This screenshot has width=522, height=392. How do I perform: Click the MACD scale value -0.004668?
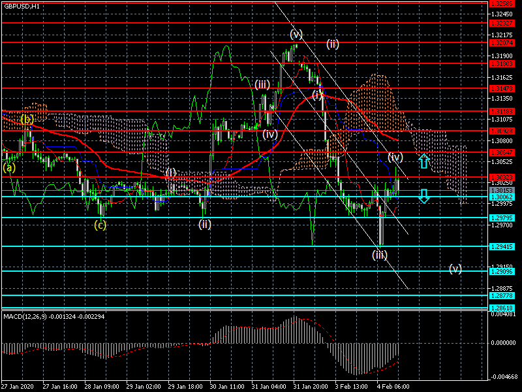[504, 377]
